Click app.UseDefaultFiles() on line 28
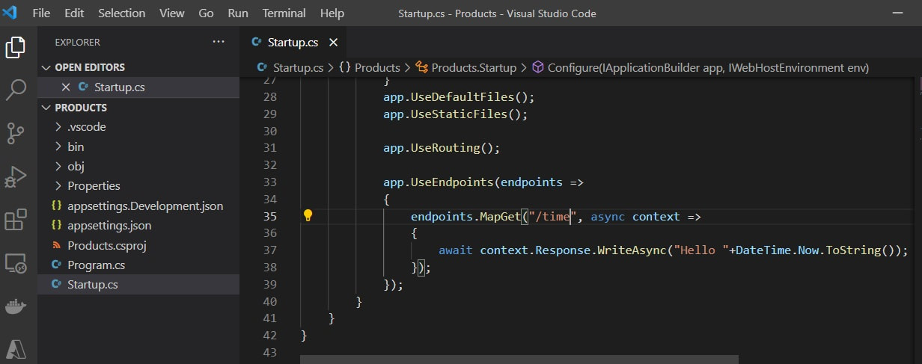922x364 pixels. 460,96
